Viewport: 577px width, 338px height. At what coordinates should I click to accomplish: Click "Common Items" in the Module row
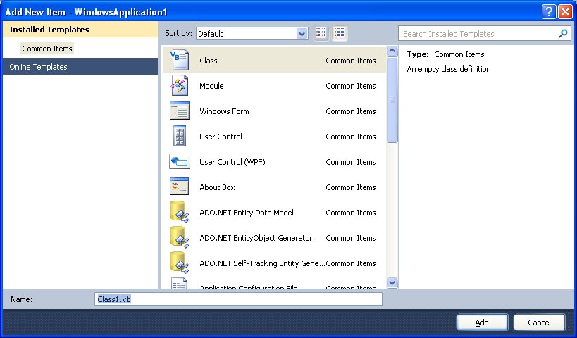coord(351,86)
